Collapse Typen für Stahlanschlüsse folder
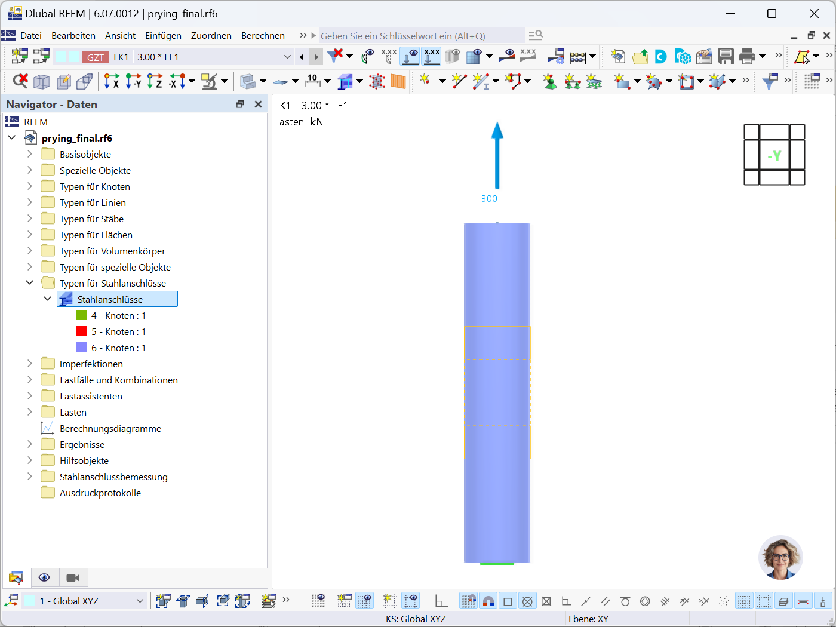 [29, 282]
